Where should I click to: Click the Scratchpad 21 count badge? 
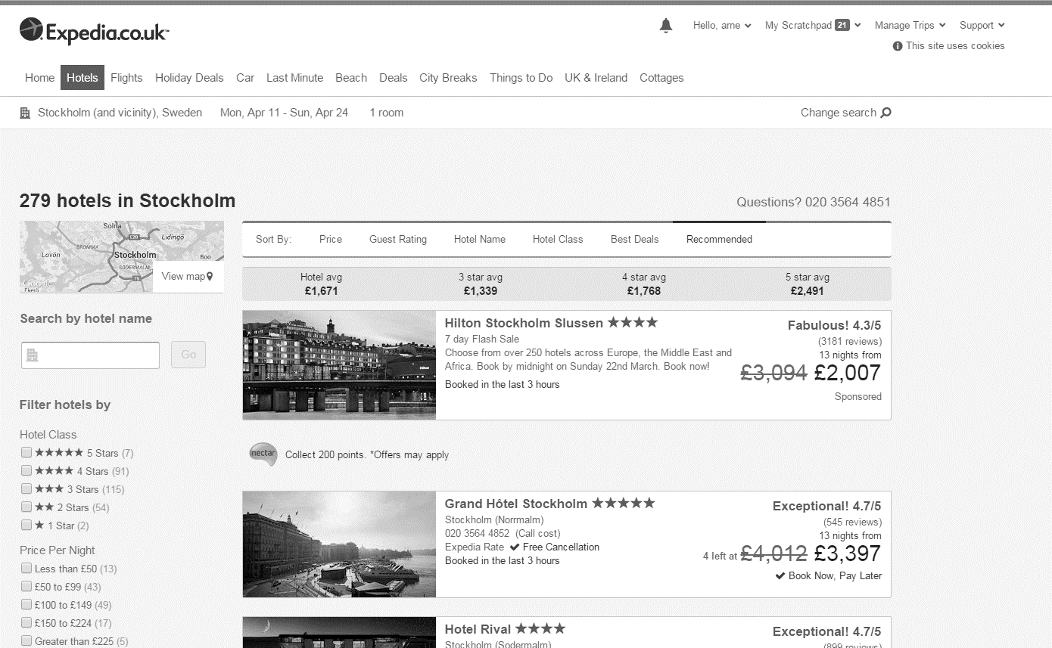click(x=842, y=25)
